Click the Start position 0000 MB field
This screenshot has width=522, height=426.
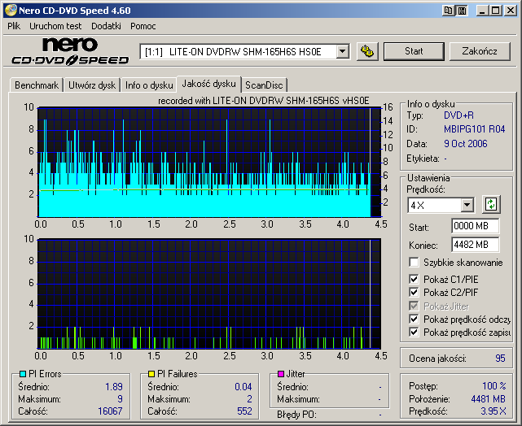tap(475, 226)
